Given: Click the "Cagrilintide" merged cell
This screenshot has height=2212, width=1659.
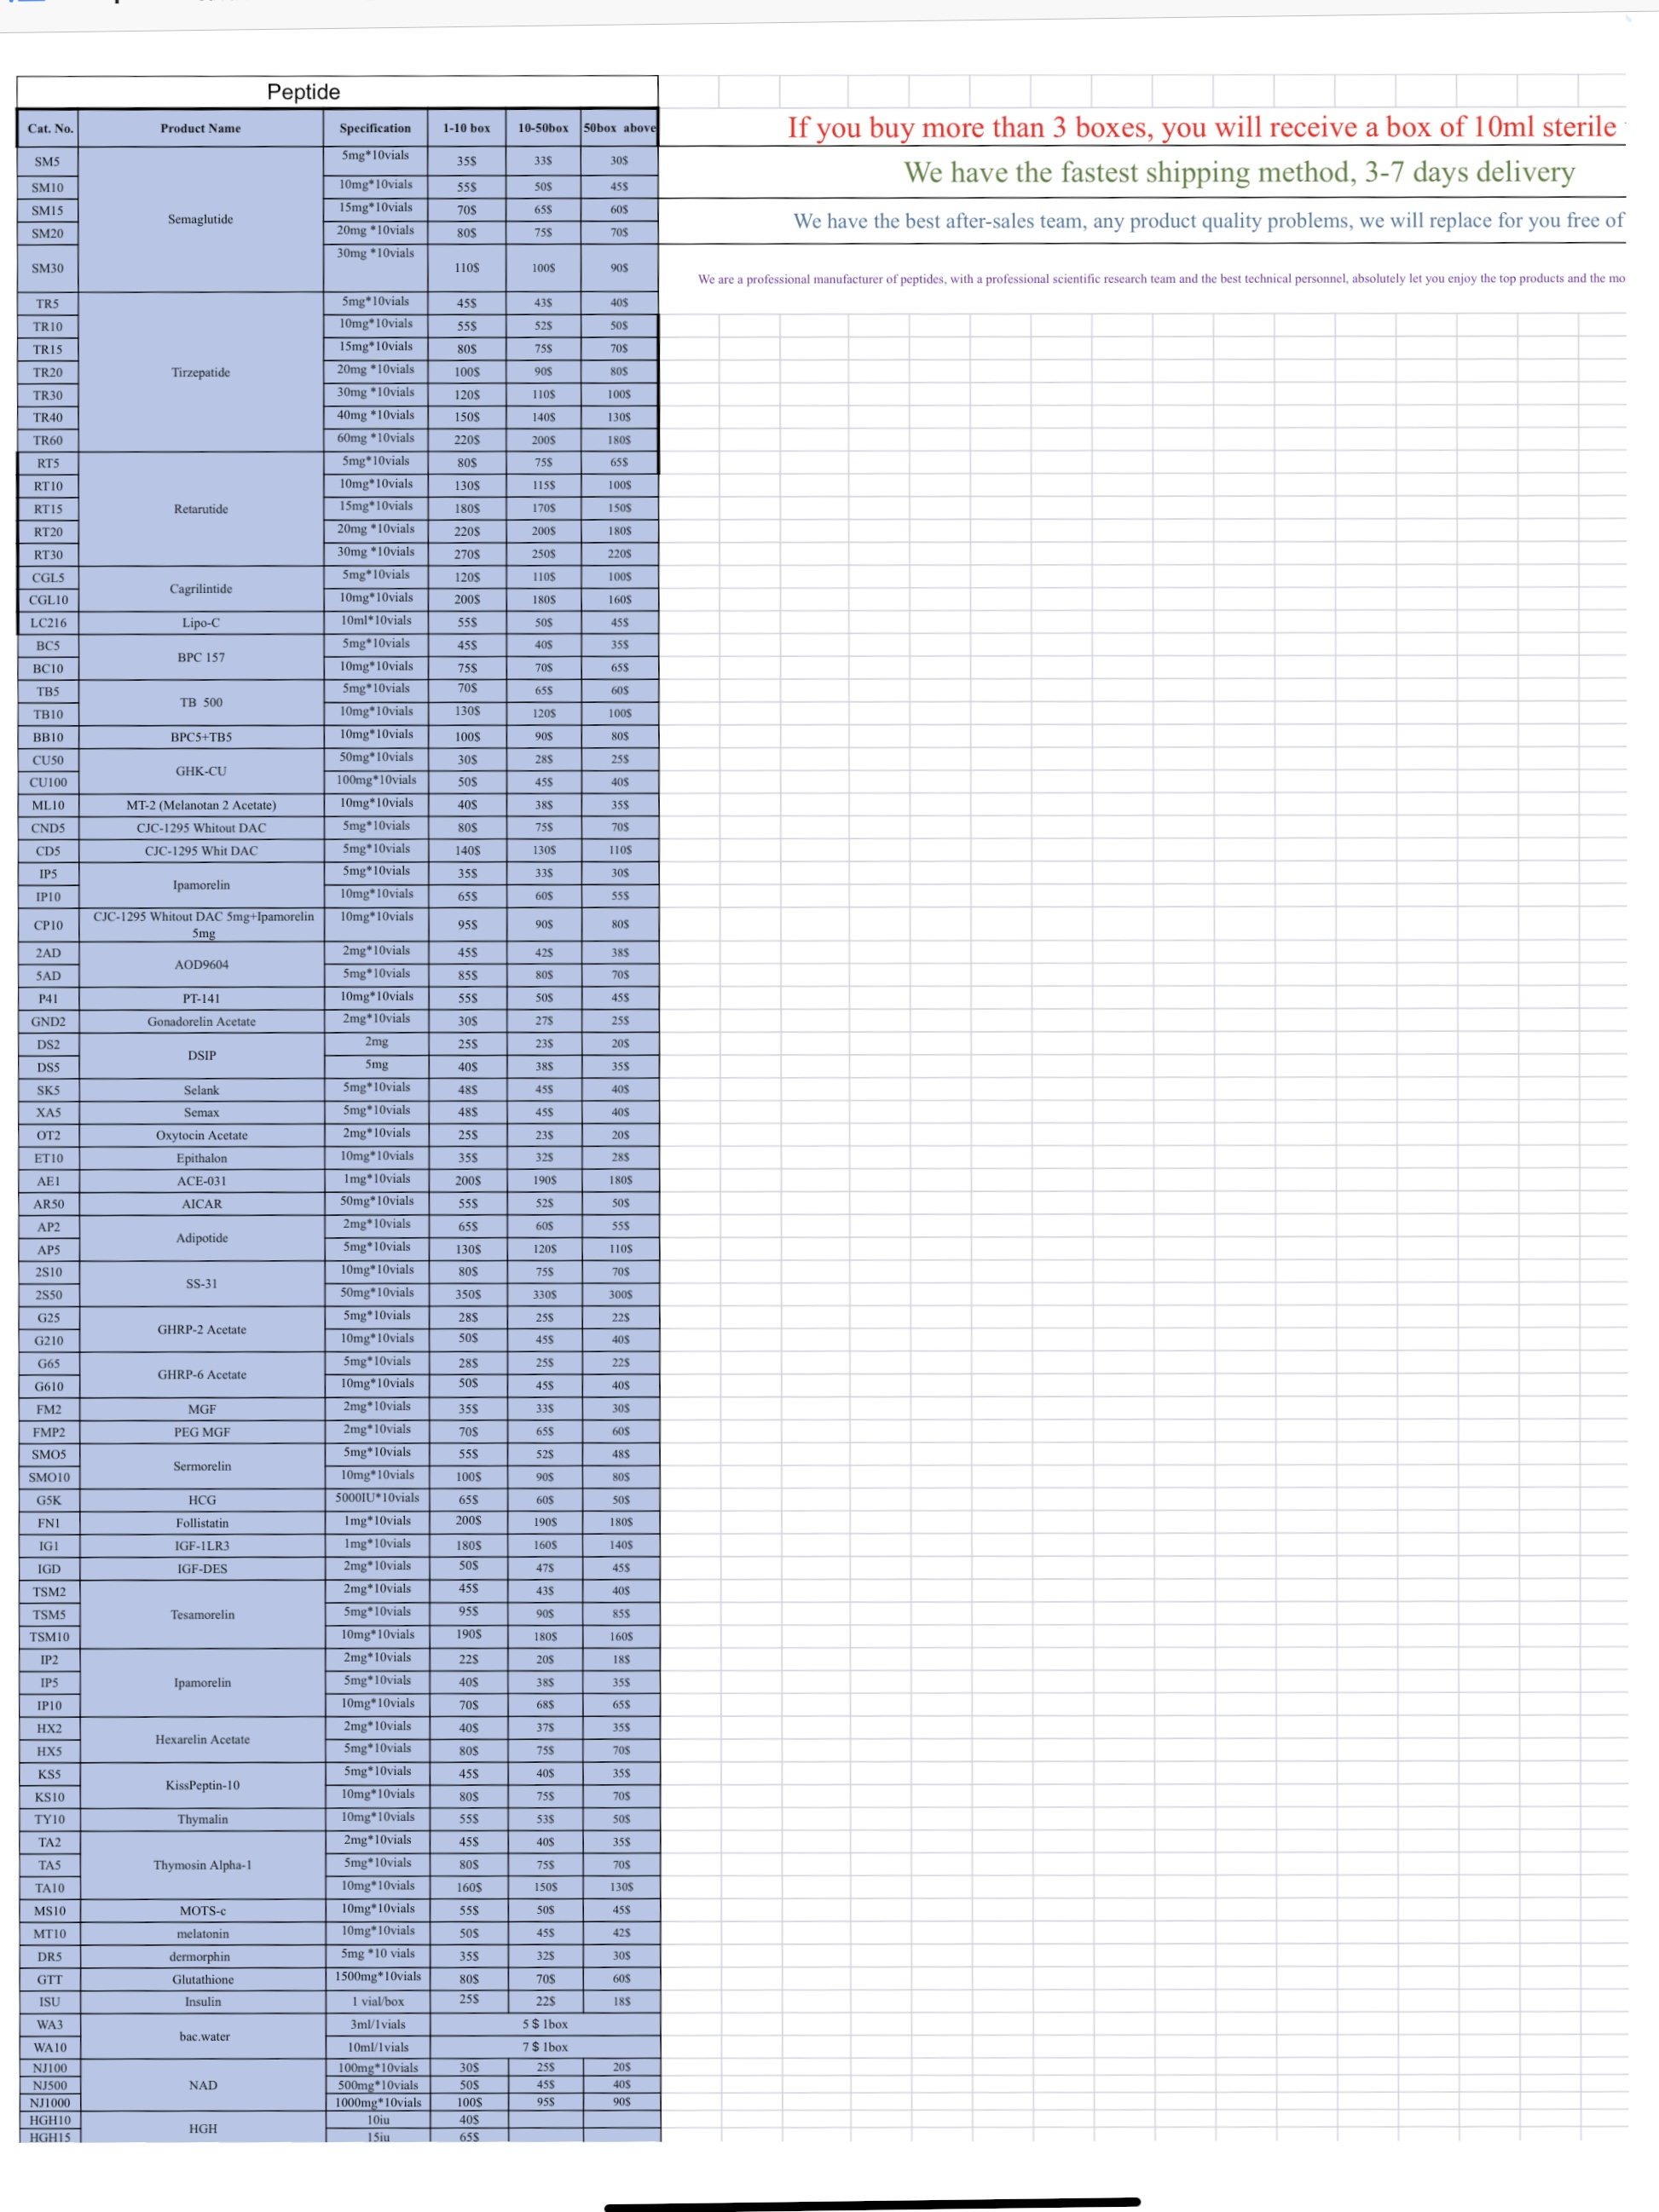Looking at the screenshot, I should pyautogui.click(x=201, y=589).
